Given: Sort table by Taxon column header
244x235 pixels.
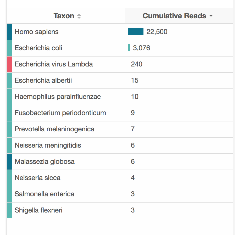Looking at the screenshot, I should point(64,16).
